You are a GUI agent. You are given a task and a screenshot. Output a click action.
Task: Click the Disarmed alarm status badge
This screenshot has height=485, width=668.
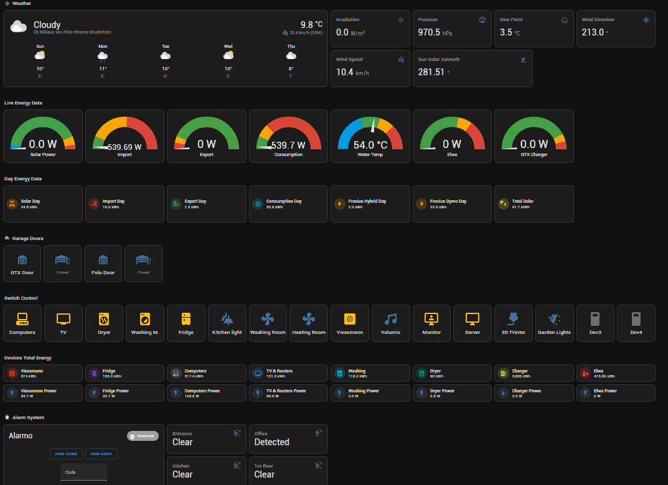[x=143, y=436]
